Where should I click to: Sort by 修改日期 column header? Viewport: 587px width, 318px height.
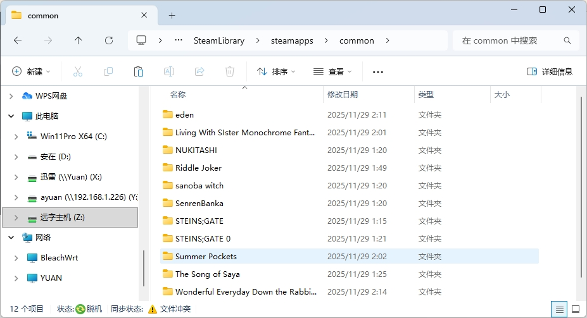coord(343,94)
